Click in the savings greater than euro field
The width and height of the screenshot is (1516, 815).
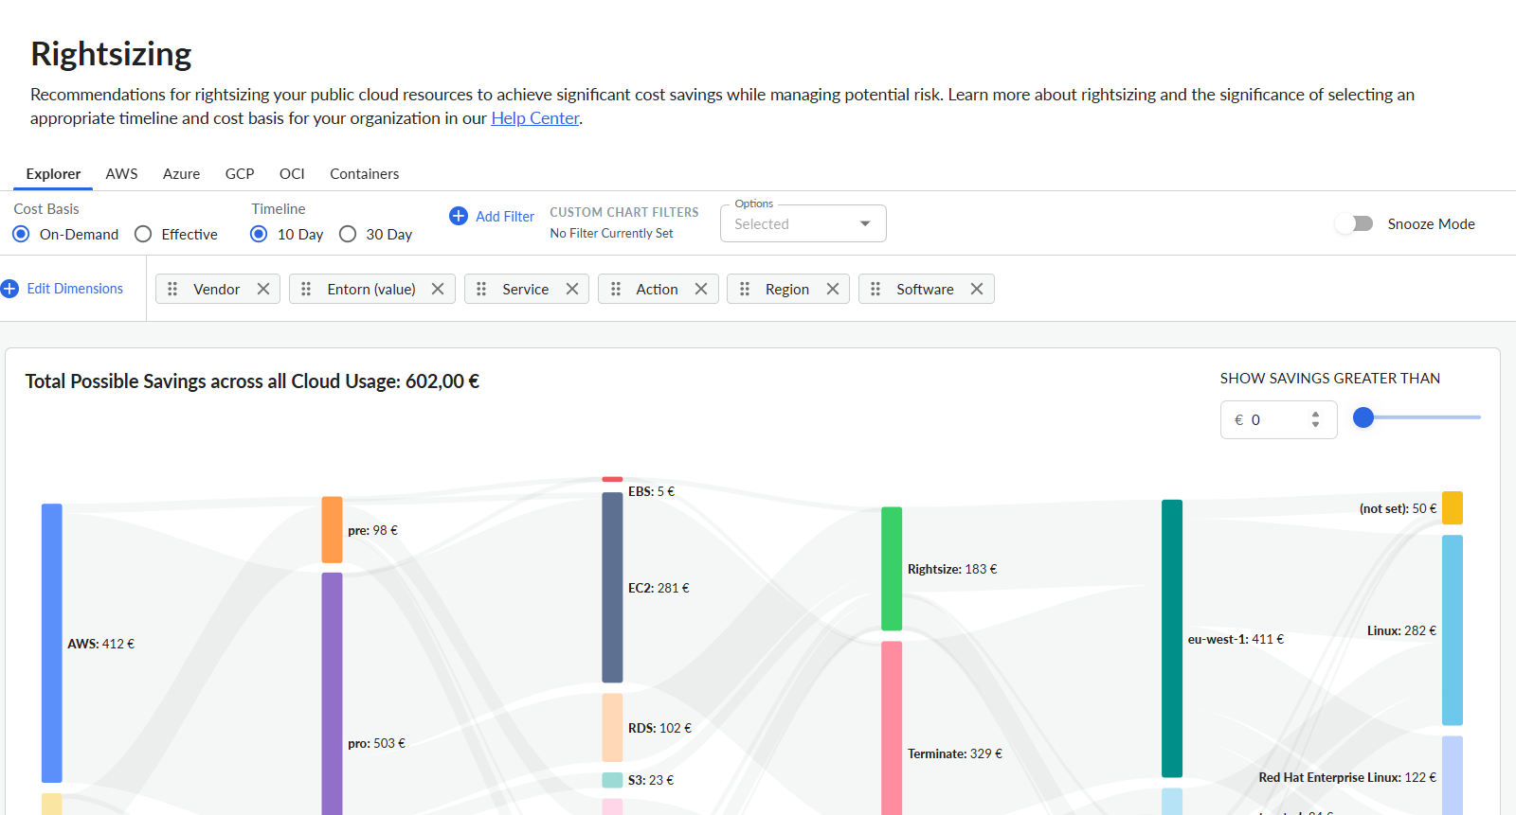pos(1278,419)
